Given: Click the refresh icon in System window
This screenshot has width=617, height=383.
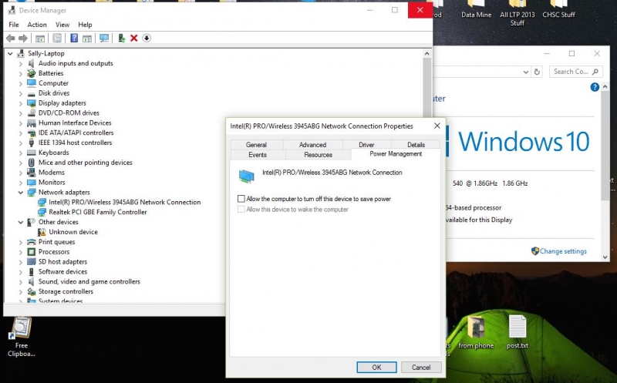Looking at the screenshot, I should pos(537,72).
